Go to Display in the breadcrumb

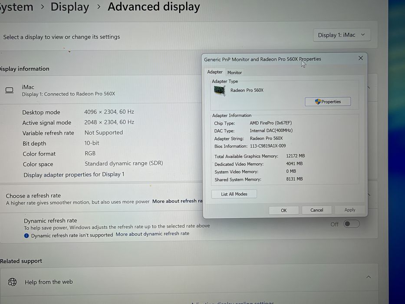tap(70, 7)
